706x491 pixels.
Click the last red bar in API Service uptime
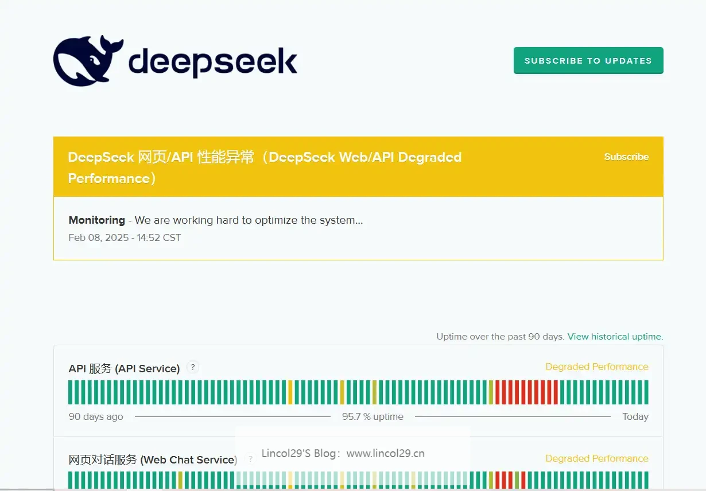(x=556, y=392)
